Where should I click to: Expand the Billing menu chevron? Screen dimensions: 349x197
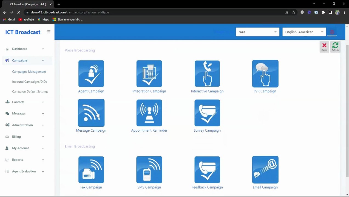pos(43,137)
